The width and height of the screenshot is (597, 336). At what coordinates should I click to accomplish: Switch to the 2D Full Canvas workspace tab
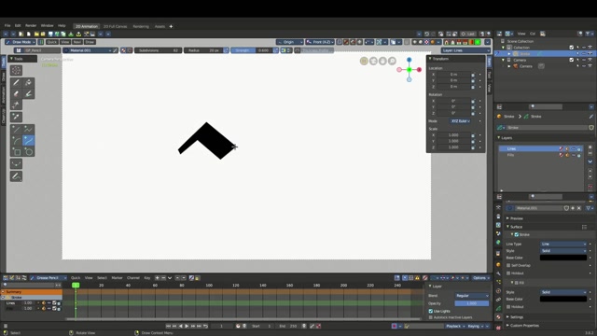pyautogui.click(x=115, y=26)
